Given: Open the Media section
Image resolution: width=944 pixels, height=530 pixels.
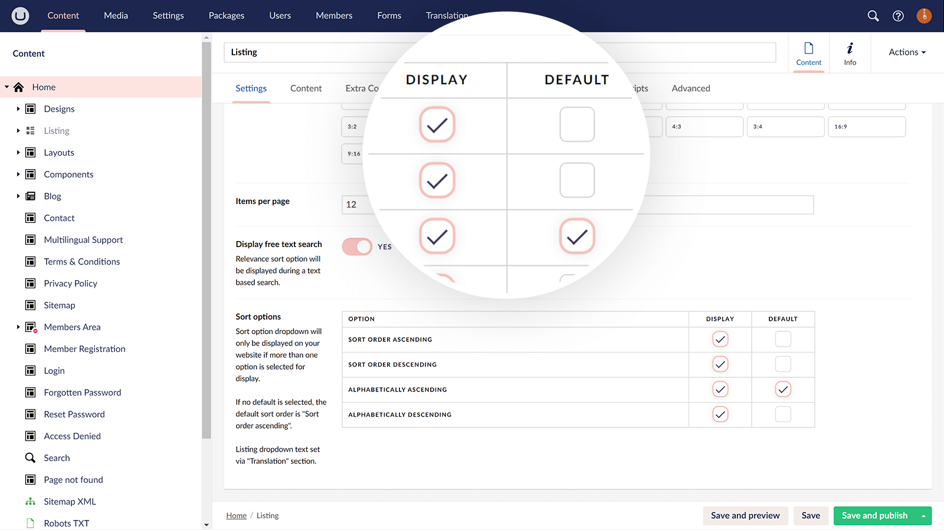Looking at the screenshot, I should click(116, 16).
